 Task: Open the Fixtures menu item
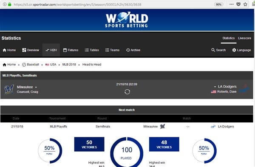[x=71, y=50]
